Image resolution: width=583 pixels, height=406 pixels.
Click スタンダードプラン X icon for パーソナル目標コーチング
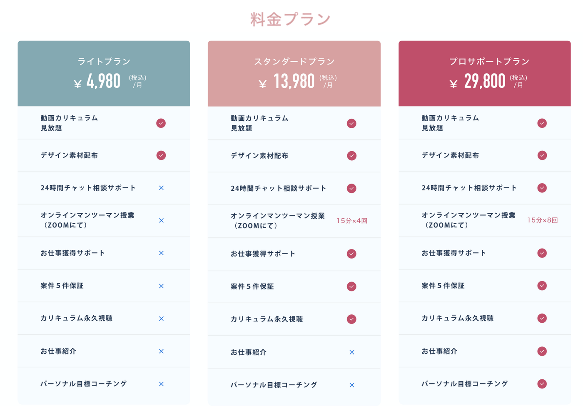tap(352, 385)
